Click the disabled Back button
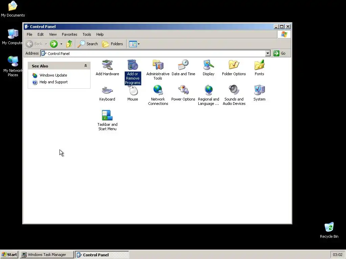 34,44
